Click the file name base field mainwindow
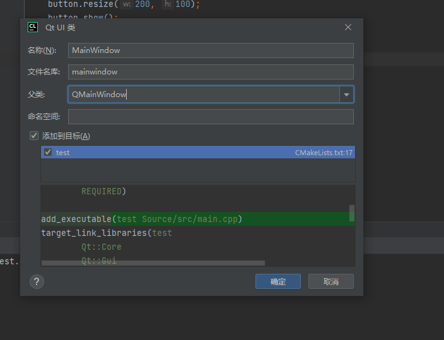 pyautogui.click(x=211, y=72)
